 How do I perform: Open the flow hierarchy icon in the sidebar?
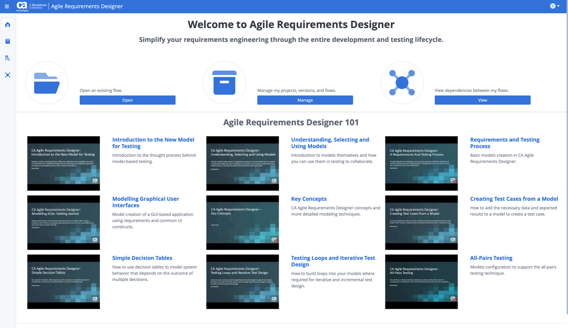point(8,58)
